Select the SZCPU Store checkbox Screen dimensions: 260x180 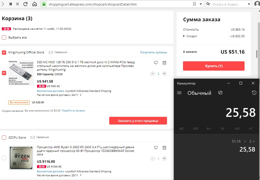point(4,138)
